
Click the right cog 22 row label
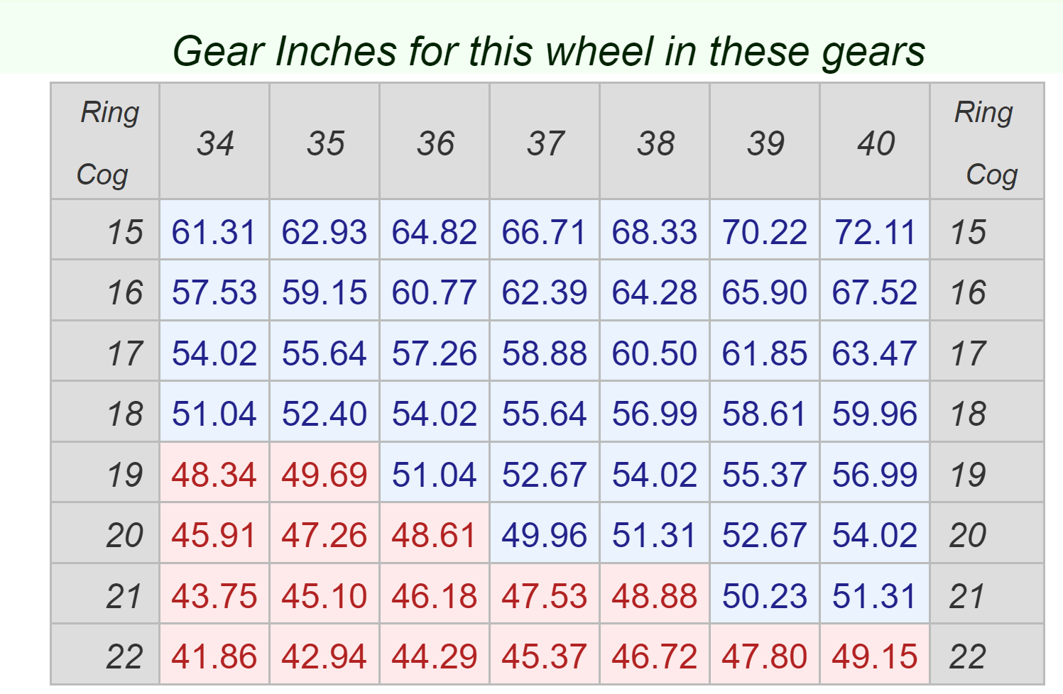click(968, 656)
